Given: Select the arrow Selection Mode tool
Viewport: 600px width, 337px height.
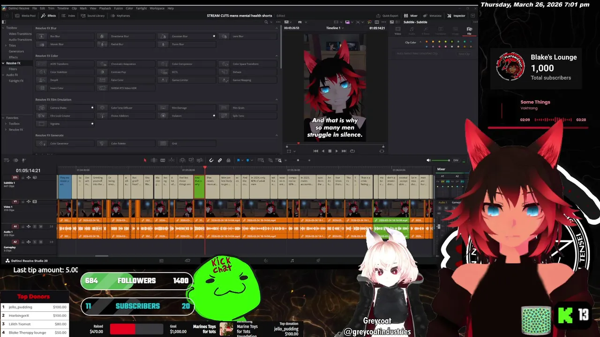Looking at the screenshot, I should (145, 160).
